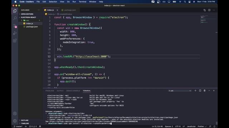Open the View menu
This screenshot has width=229, height=128.
pos(62,2)
